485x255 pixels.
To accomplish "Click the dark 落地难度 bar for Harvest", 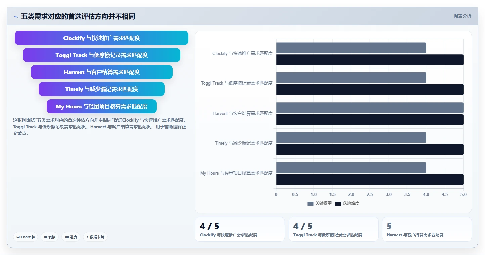I will (370, 120).
